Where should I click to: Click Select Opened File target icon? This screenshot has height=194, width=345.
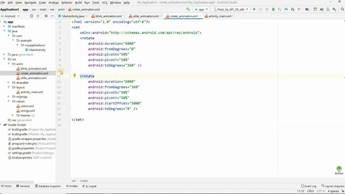(x=31, y=16)
